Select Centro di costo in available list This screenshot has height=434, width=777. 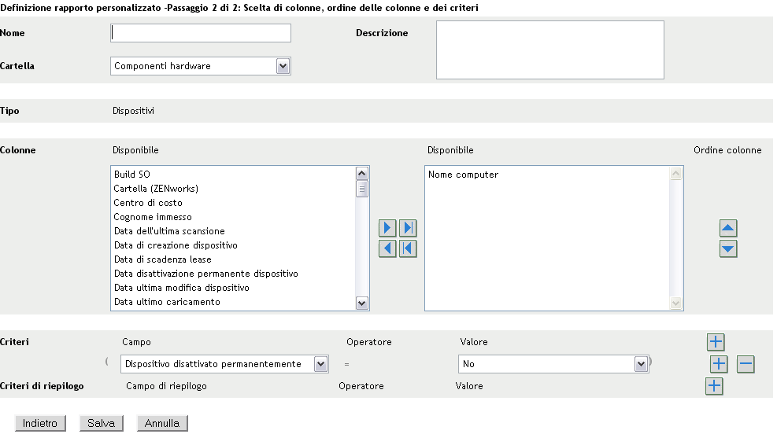(148, 203)
